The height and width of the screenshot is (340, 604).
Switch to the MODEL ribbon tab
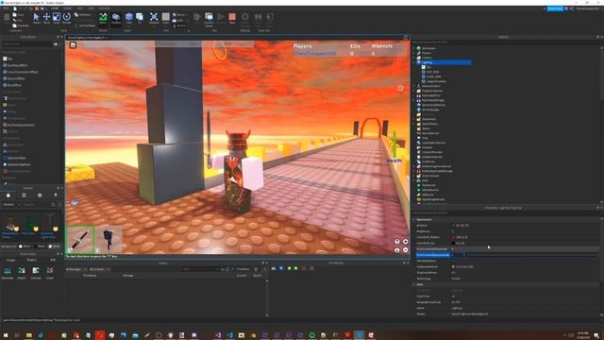pyautogui.click(x=67, y=8)
